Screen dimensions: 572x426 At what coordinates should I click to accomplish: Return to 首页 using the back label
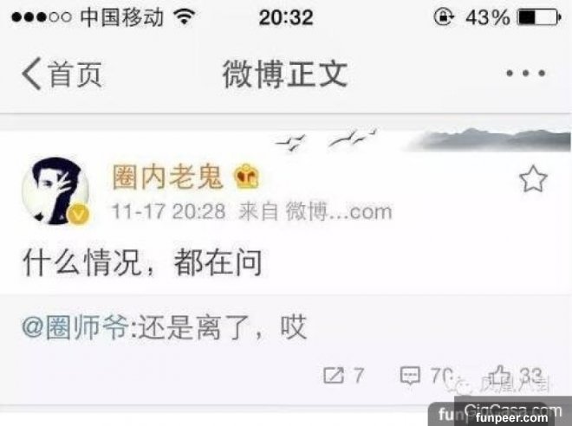[75, 74]
